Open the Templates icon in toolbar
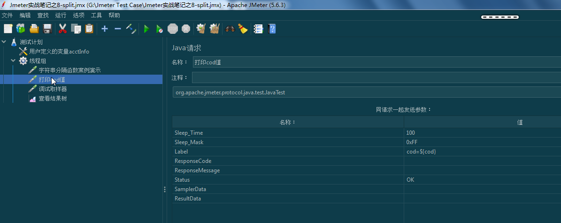561x223 pixels. pos(21,29)
